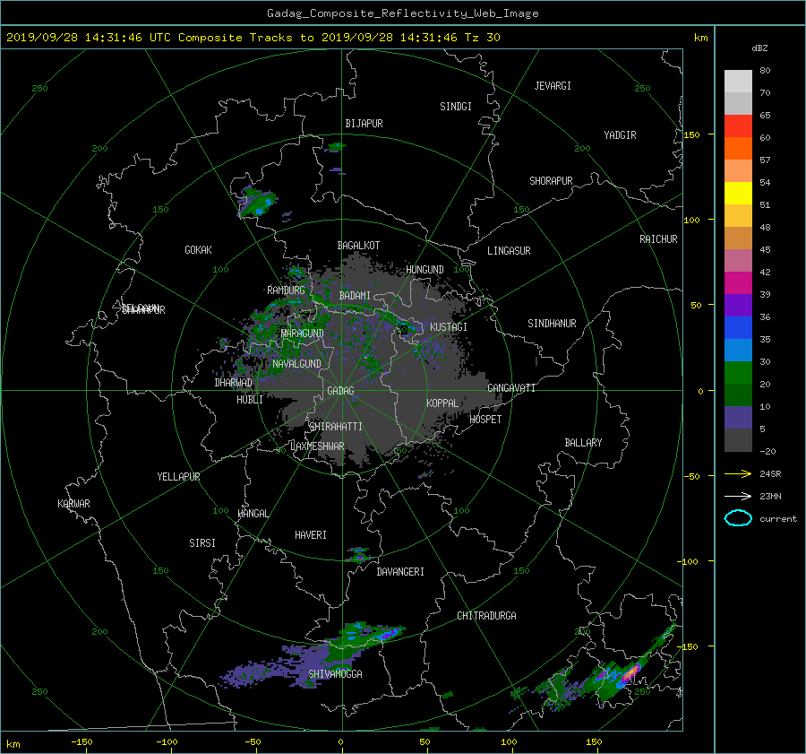Click the small echo south of BIJAPUR
The height and width of the screenshot is (754, 806).
[x=335, y=147]
